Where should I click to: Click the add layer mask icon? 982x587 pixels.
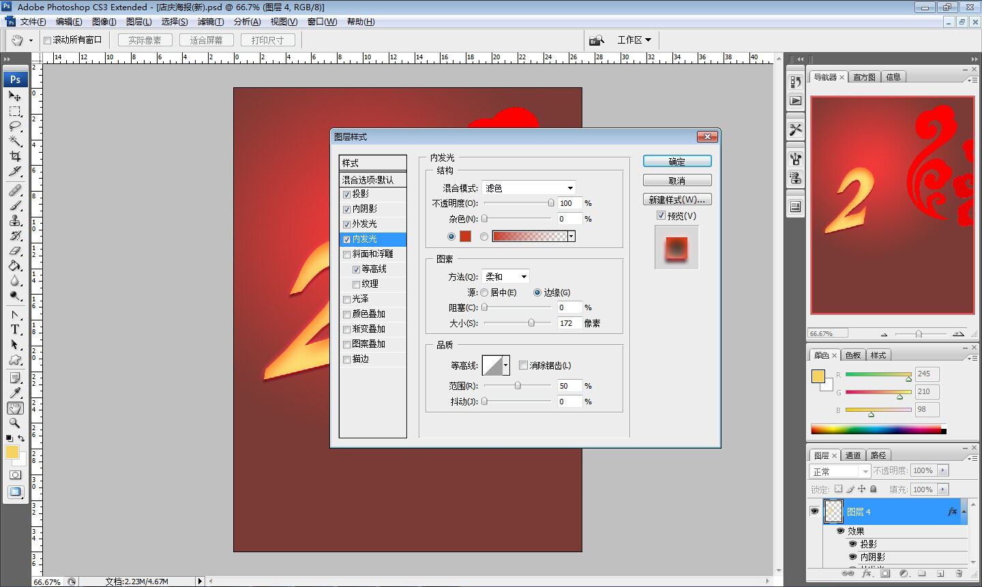tap(885, 574)
